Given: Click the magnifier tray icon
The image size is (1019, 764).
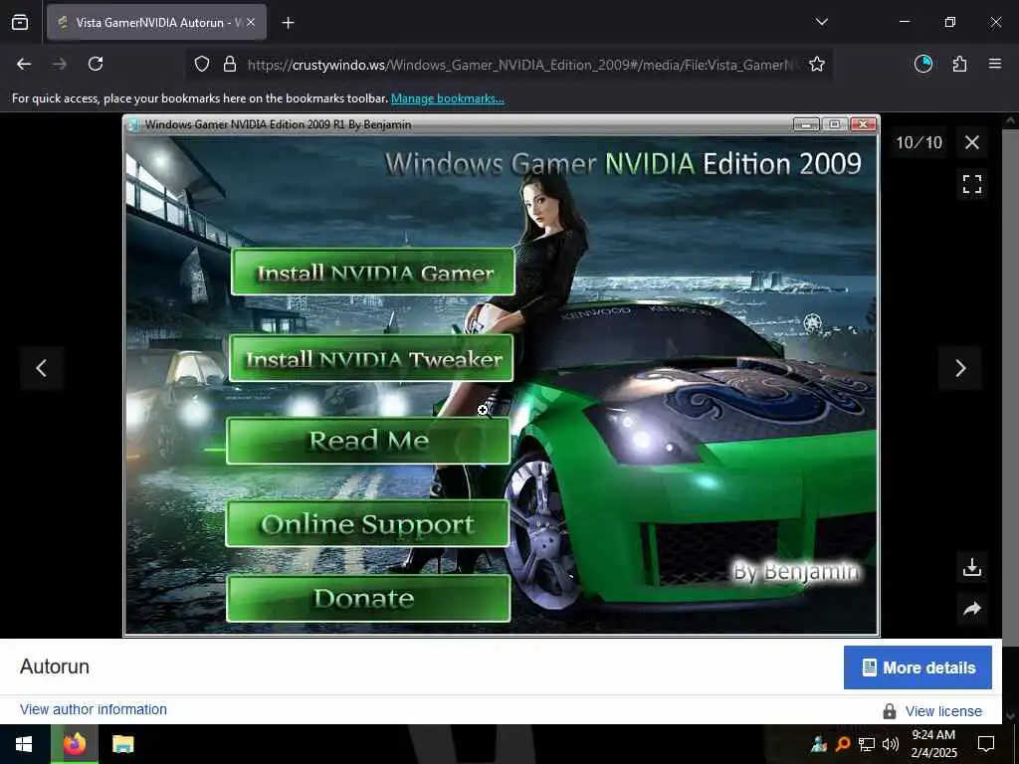Looking at the screenshot, I should coord(842,744).
